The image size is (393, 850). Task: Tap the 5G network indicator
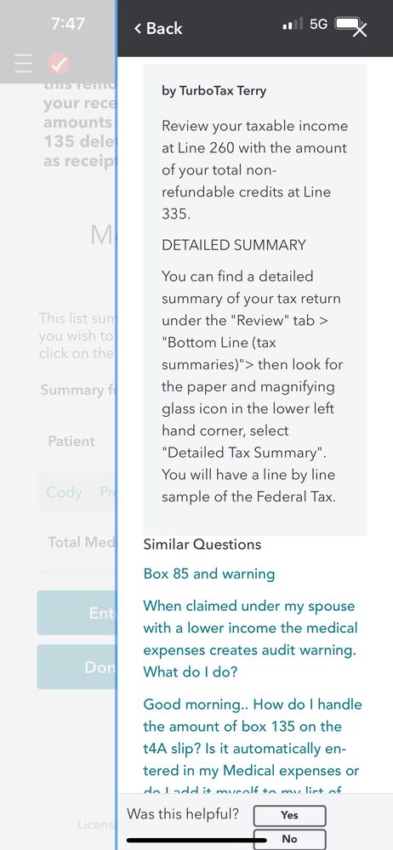319,25
